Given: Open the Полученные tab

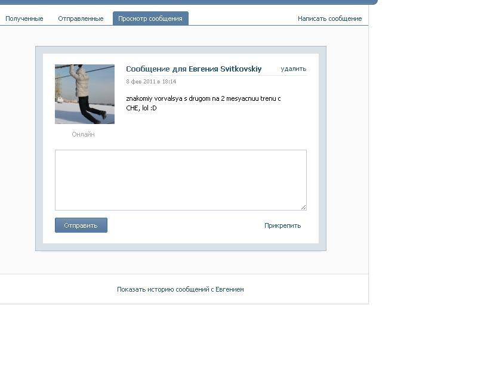Looking at the screenshot, I should [x=24, y=18].
